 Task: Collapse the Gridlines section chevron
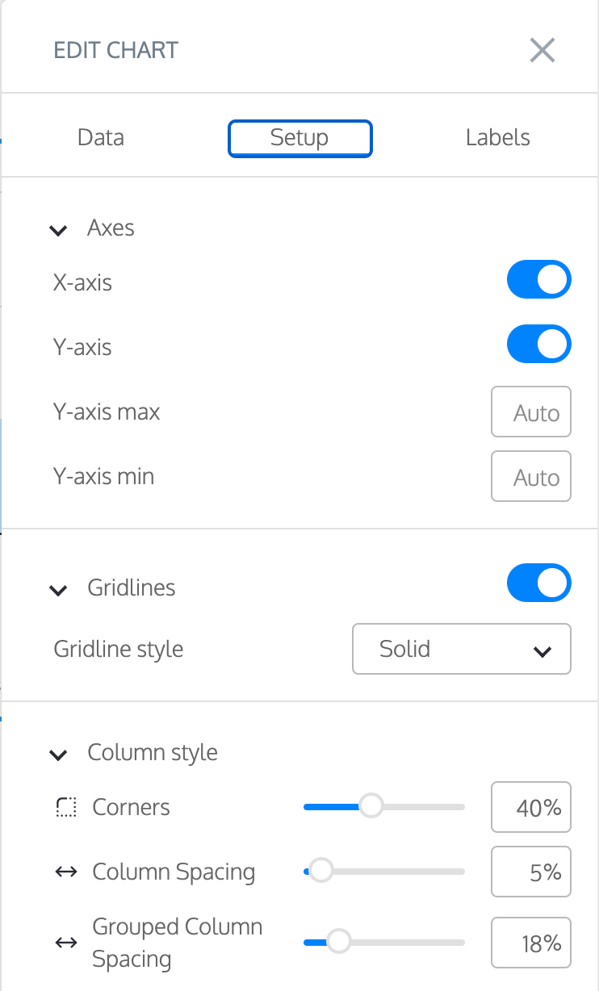(x=58, y=590)
